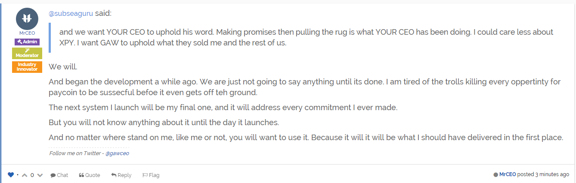Click the small dot next to heart
The height and width of the screenshot is (183, 576).
pyautogui.click(x=18, y=175)
